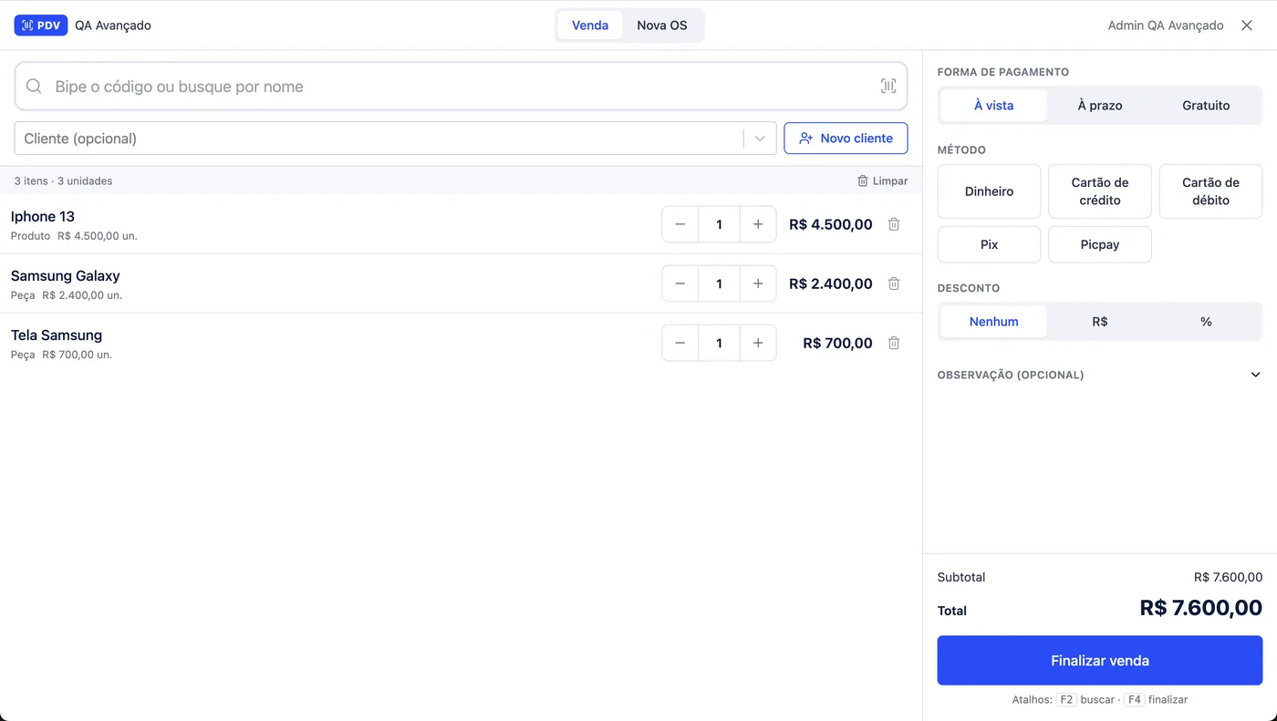Focus the product search field
The width and height of the screenshot is (1277, 721).
[x=461, y=87]
